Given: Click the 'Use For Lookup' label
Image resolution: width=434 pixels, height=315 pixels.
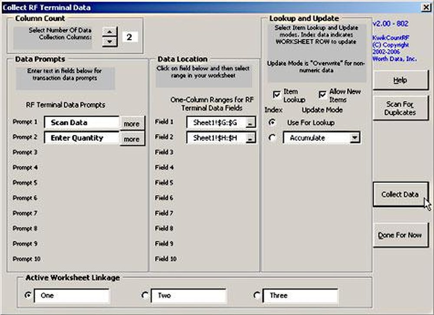Looking at the screenshot, I should [311, 123].
